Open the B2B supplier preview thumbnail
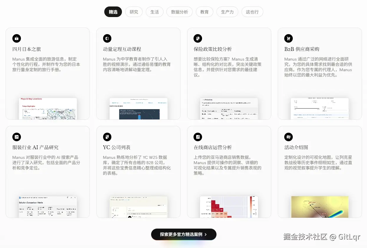 pos(320,109)
